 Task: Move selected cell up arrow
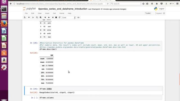coord(45,17)
